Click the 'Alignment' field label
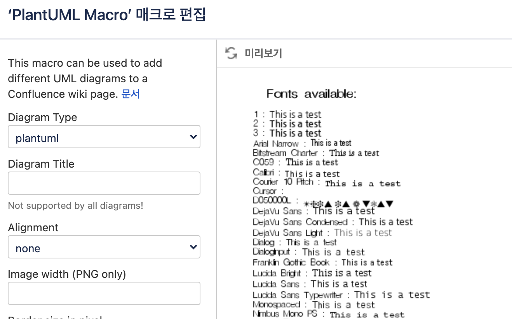The image size is (512, 319). (x=33, y=228)
